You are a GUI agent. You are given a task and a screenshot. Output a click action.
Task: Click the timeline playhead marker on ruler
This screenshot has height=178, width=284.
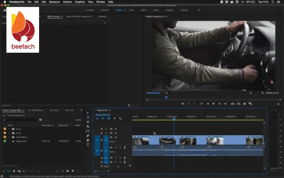coord(174,118)
